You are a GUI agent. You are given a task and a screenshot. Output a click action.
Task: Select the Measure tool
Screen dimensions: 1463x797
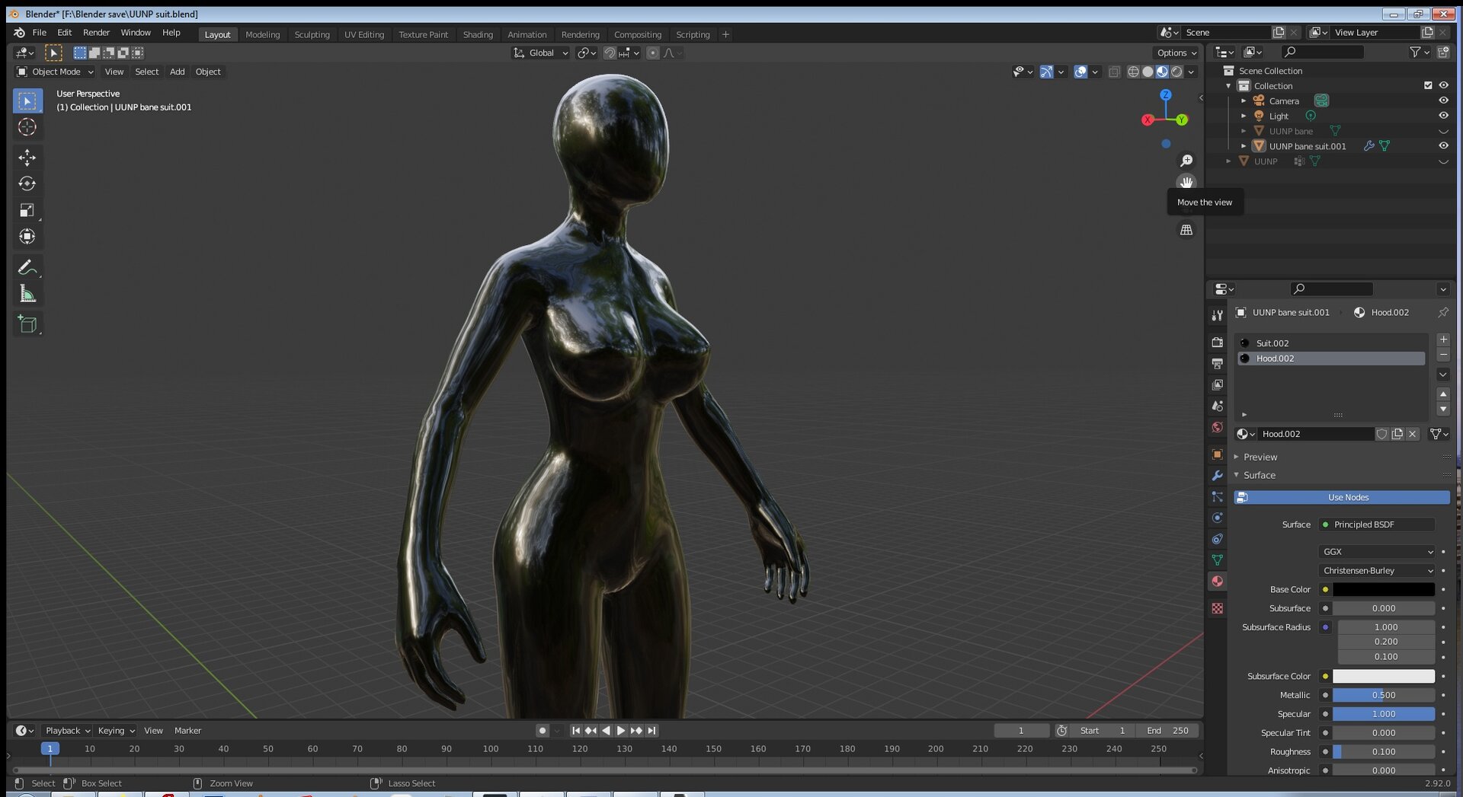pos(27,294)
